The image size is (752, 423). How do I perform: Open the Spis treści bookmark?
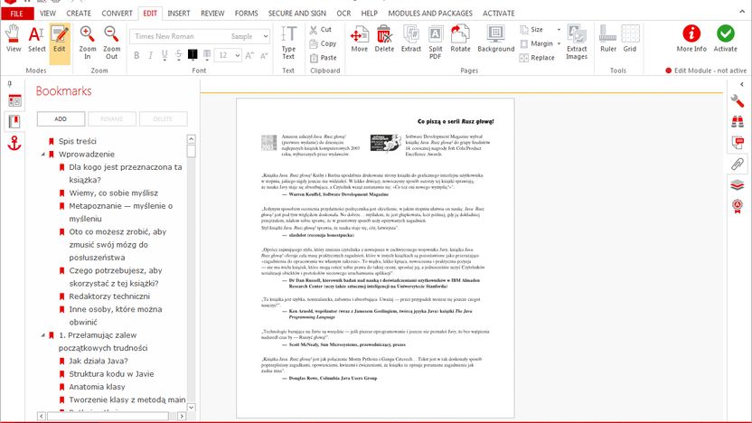pyautogui.click(x=77, y=141)
